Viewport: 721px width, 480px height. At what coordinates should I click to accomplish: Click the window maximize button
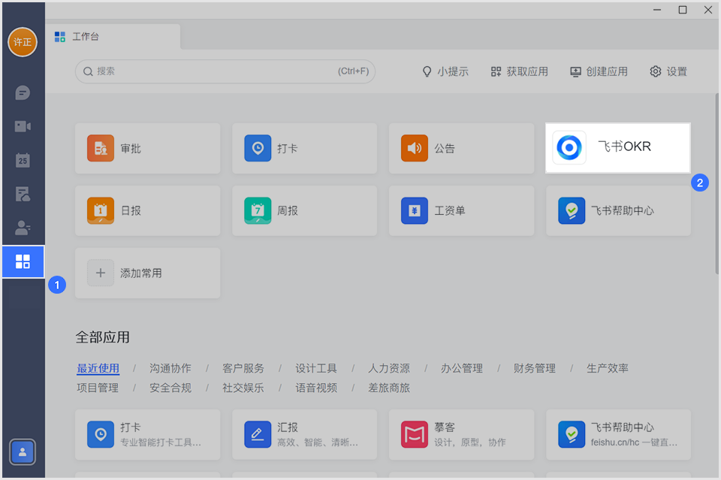pyautogui.click(x=683, y=10)
